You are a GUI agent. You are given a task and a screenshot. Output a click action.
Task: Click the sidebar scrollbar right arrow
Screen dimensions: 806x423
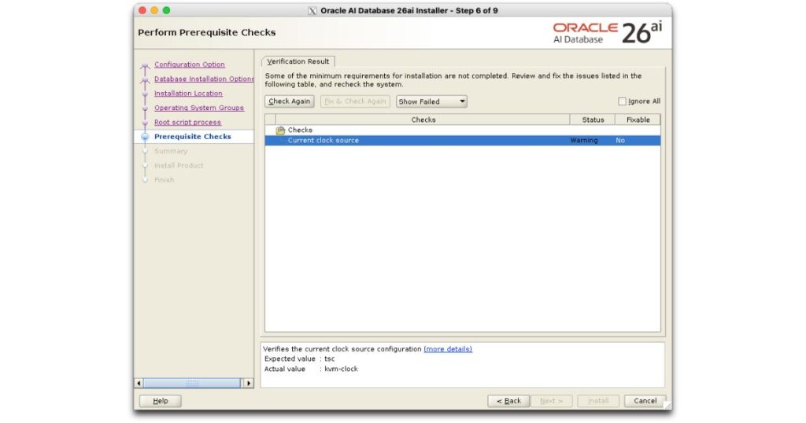pos(249,383)
